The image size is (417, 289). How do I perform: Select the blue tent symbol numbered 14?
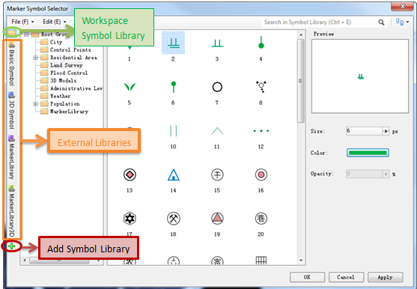(x=174, y=175)
